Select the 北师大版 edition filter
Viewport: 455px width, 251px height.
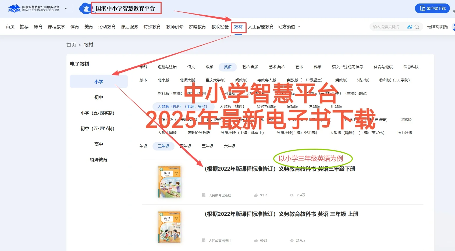pyautogui.click(x=187, y=80)
